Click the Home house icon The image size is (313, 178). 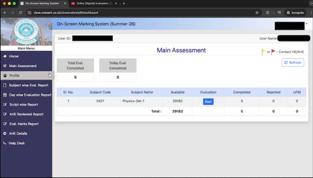tap(5, 56)
